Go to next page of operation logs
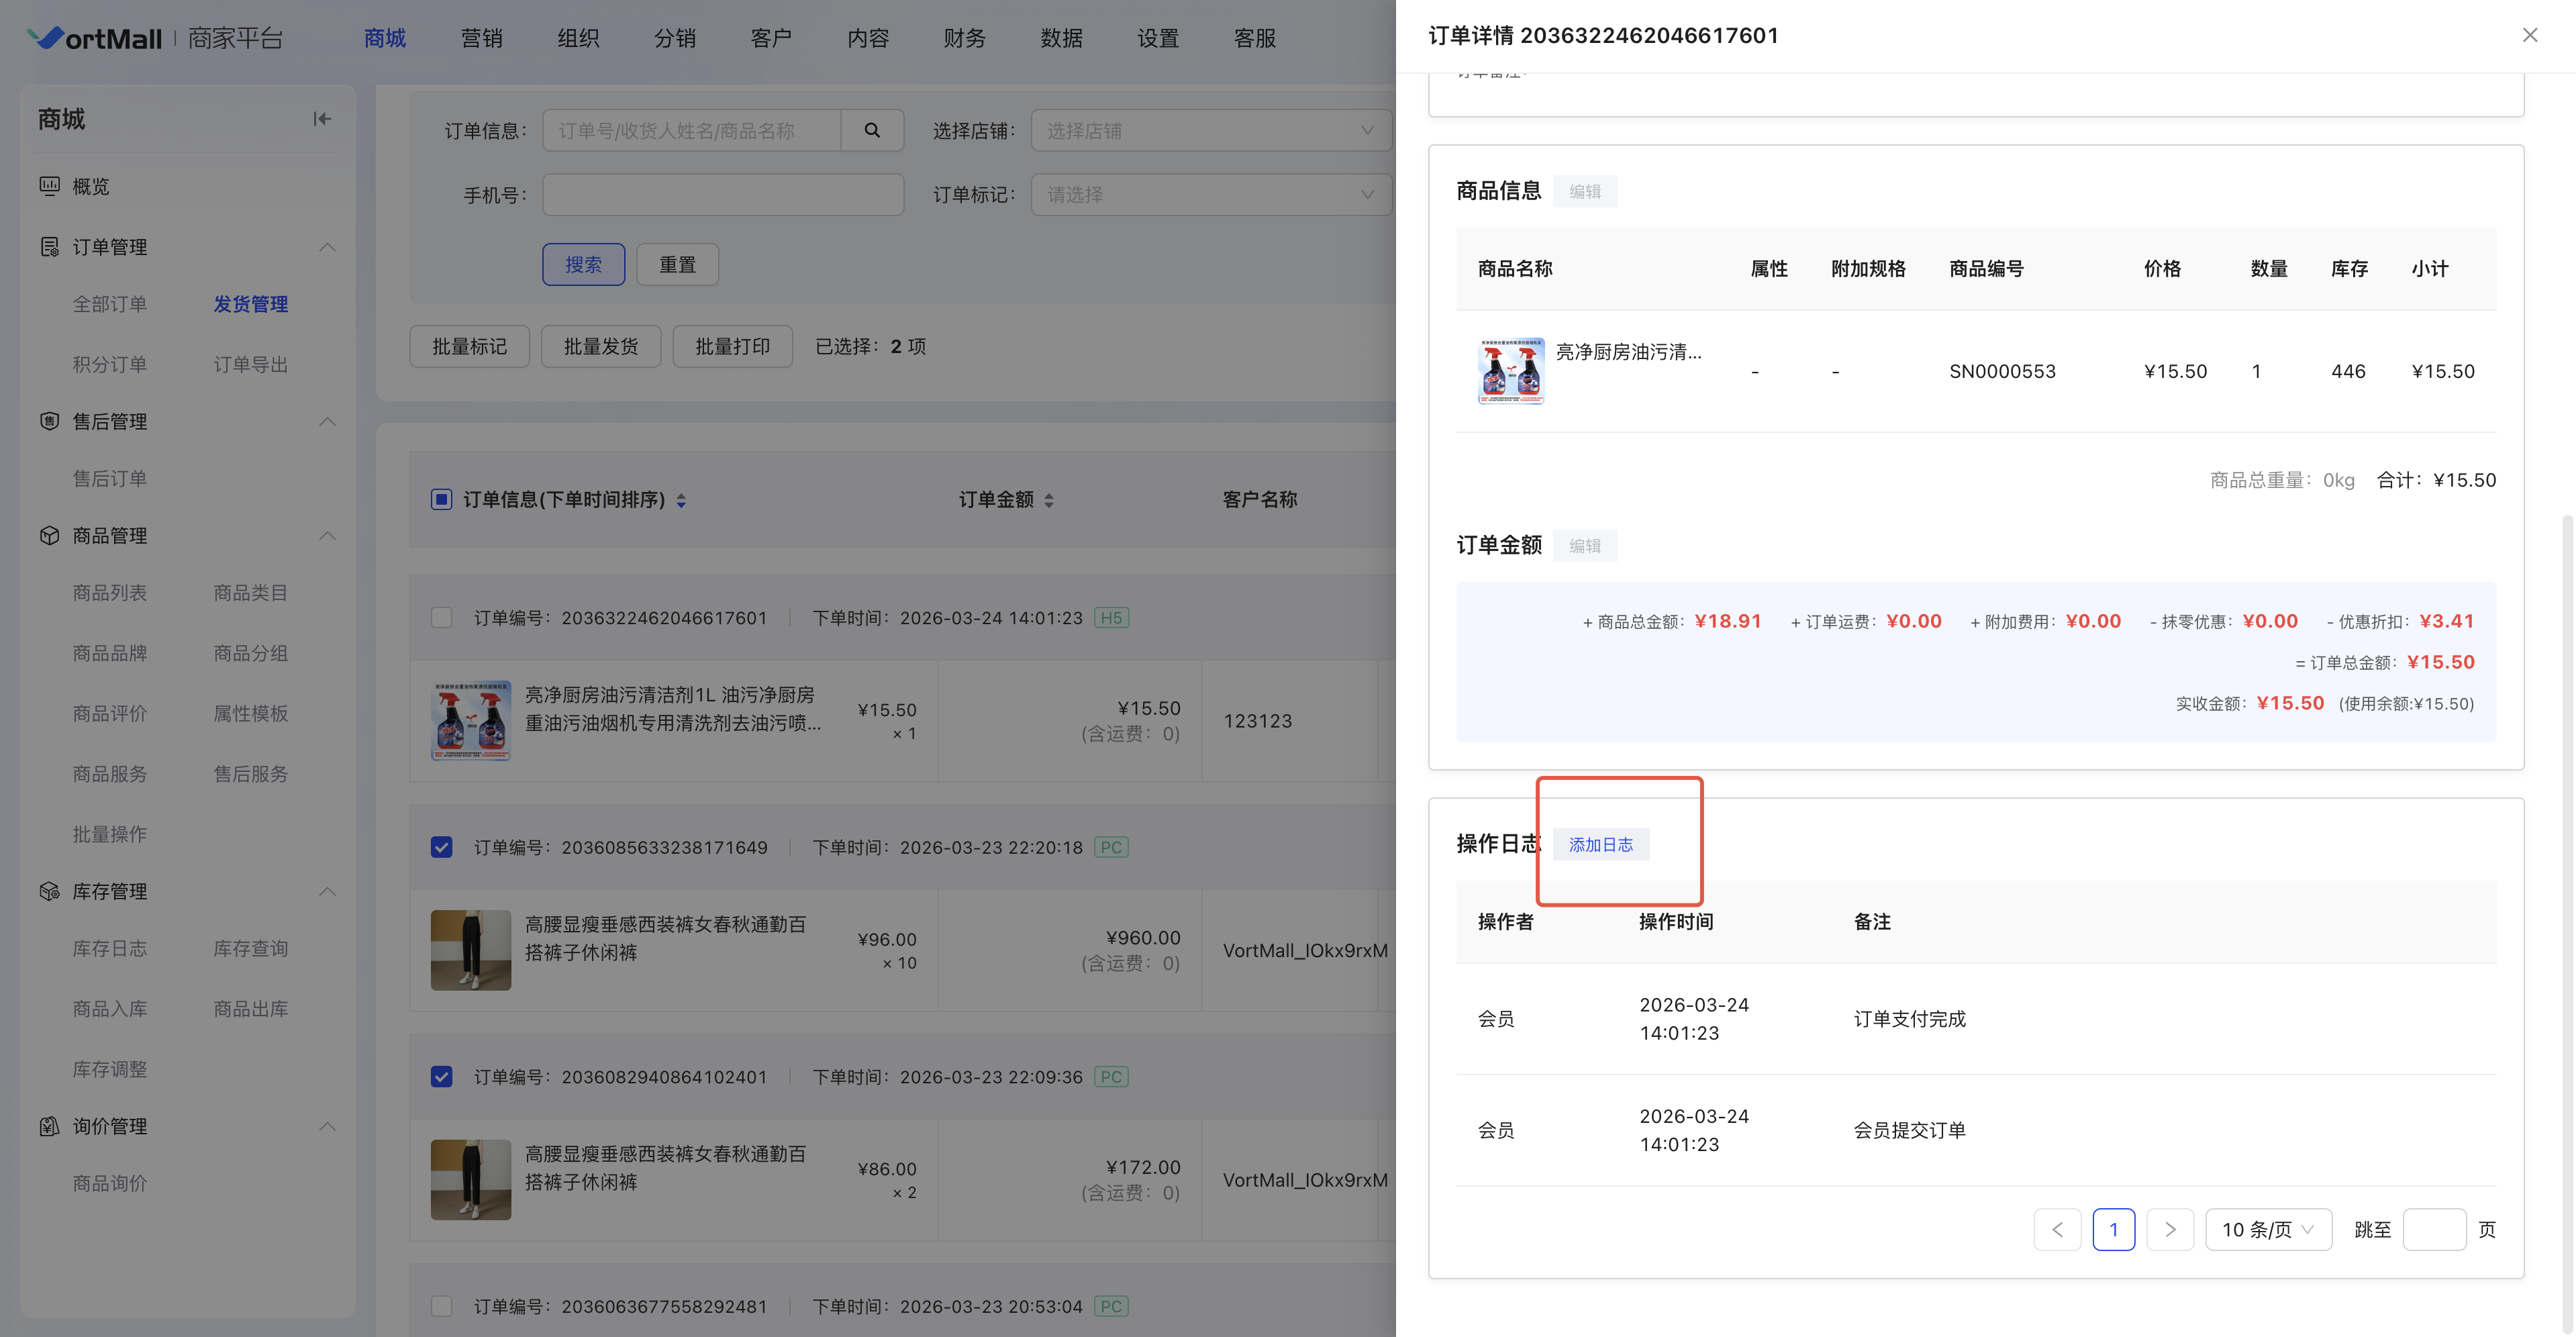 [x=2169, y=1229]
